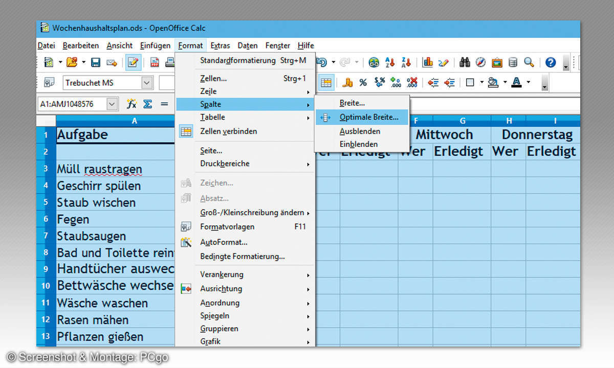The image size is (614, 368).
Task: Apply currency number format coins icon
Action: [x=348, y=83]
